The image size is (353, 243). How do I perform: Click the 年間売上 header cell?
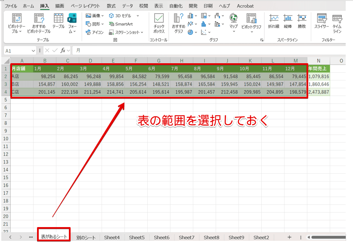click(x=318, y=68)
